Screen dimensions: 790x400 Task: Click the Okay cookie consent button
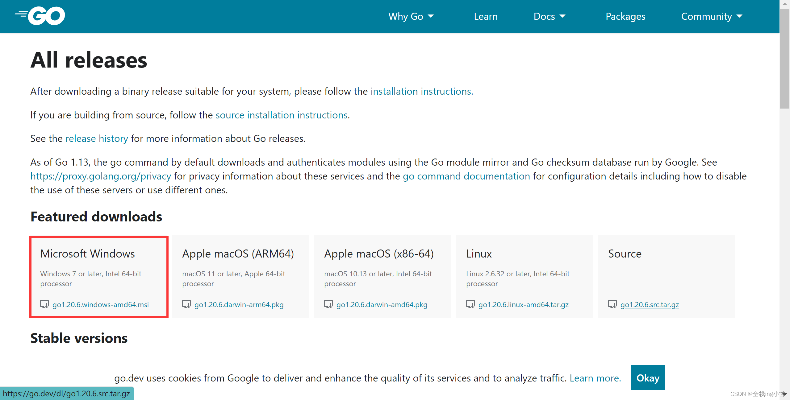(x=648, y=377)
